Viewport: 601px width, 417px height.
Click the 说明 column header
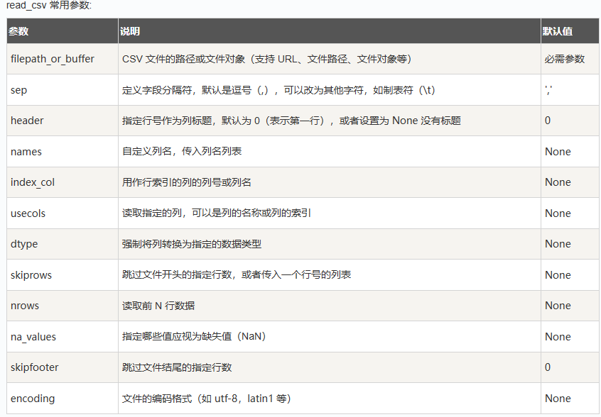point(130,32)
